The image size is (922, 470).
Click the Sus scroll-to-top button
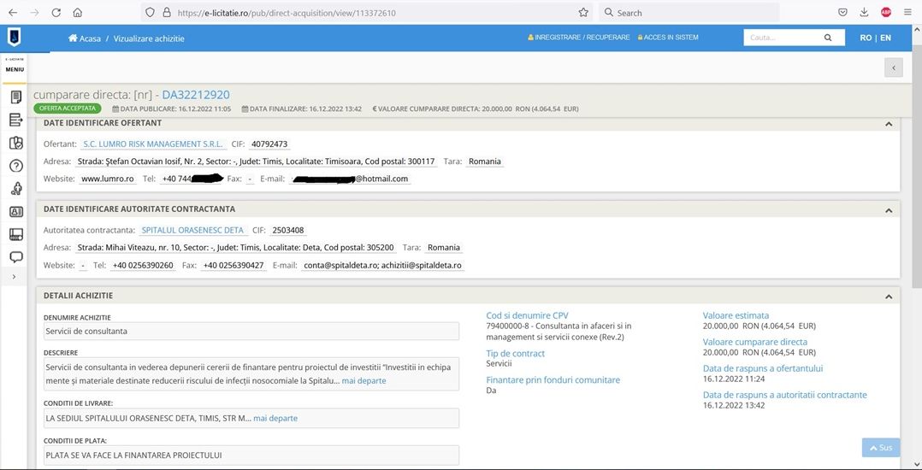point(881,448)
